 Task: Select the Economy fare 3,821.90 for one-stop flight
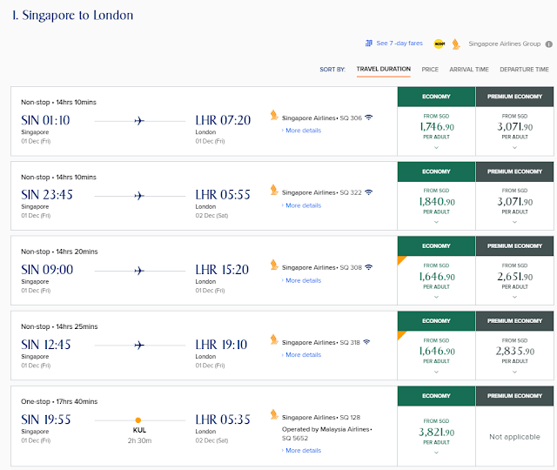(436, 429)
